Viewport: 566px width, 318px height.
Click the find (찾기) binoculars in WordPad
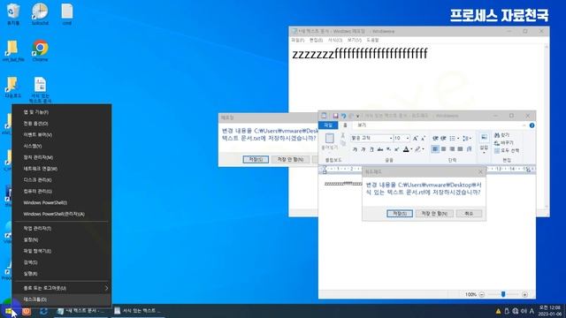[497, 135]
